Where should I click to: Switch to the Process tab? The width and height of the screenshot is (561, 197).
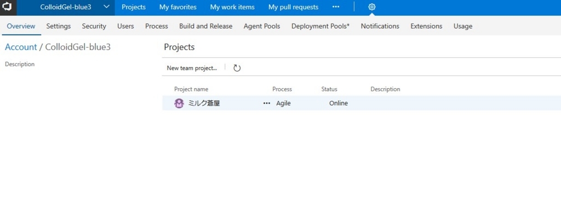(156, 26)
